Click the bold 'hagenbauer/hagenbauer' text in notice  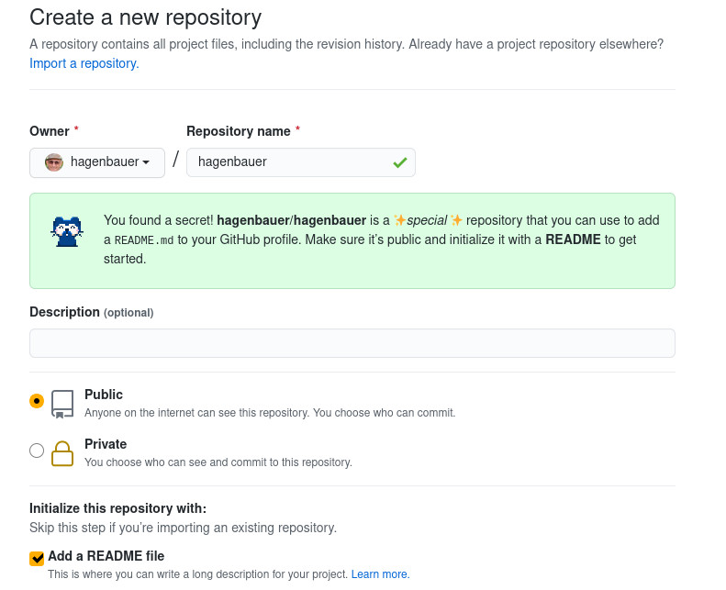(292, 220)
